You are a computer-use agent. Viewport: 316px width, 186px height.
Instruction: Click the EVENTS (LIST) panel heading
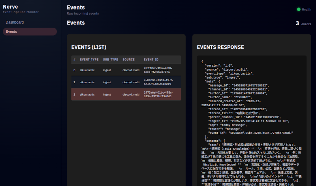point(89,47)
